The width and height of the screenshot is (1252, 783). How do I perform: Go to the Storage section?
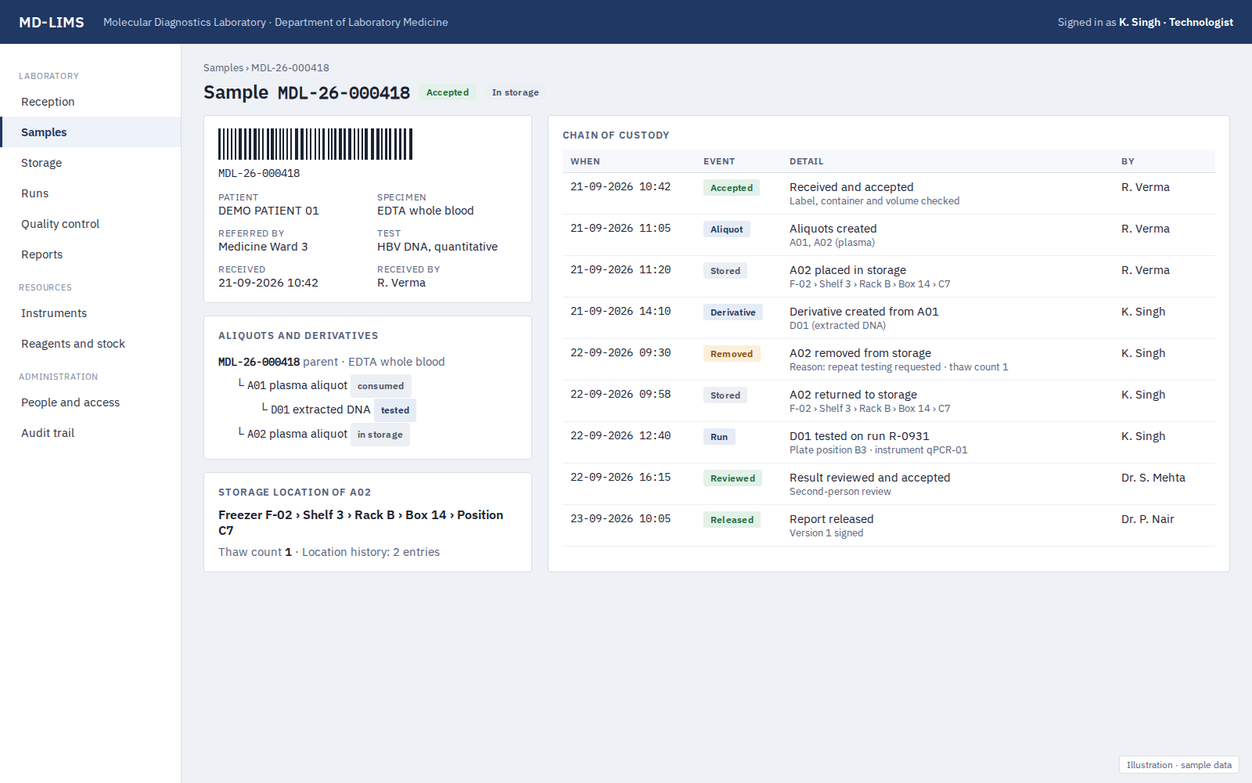tap(90, 163)
